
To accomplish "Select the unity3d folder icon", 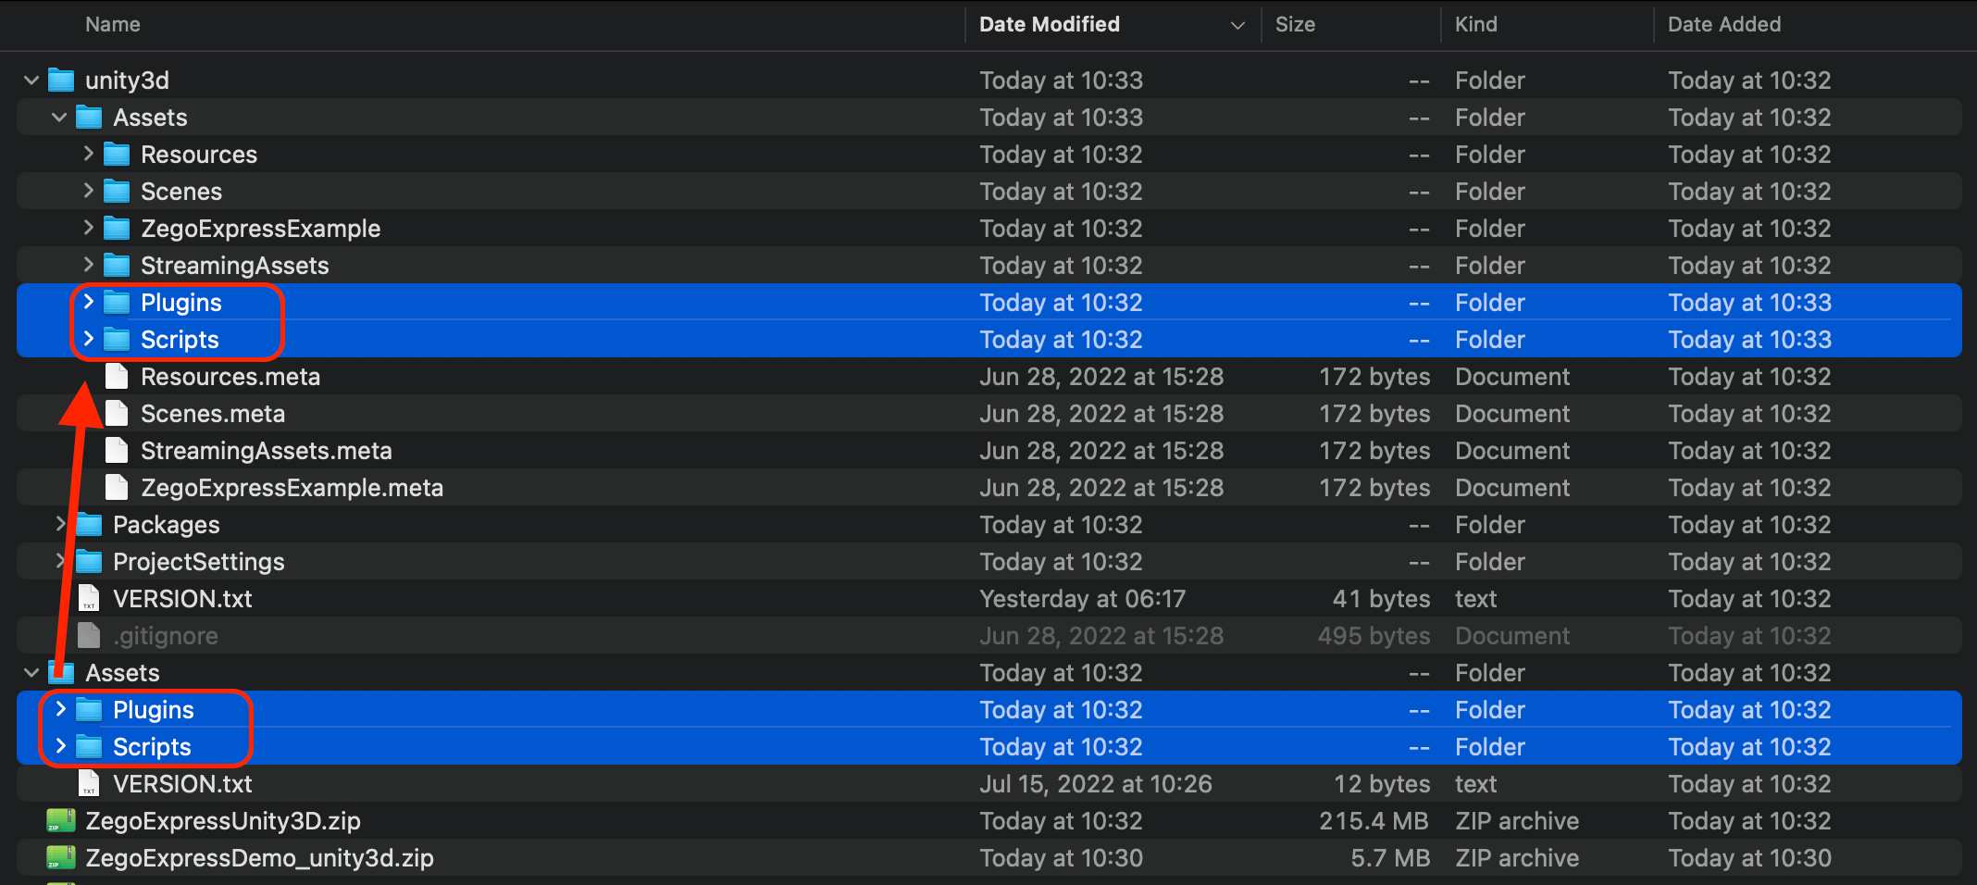I will click(x=61, y=81).
